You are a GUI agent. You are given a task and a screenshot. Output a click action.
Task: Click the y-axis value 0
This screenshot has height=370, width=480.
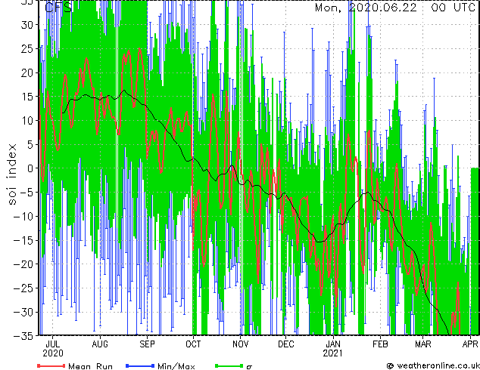(30, 168)
